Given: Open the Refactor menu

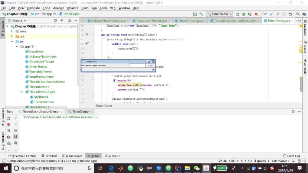Looking at the screenshot, I should tap(72, 8).
